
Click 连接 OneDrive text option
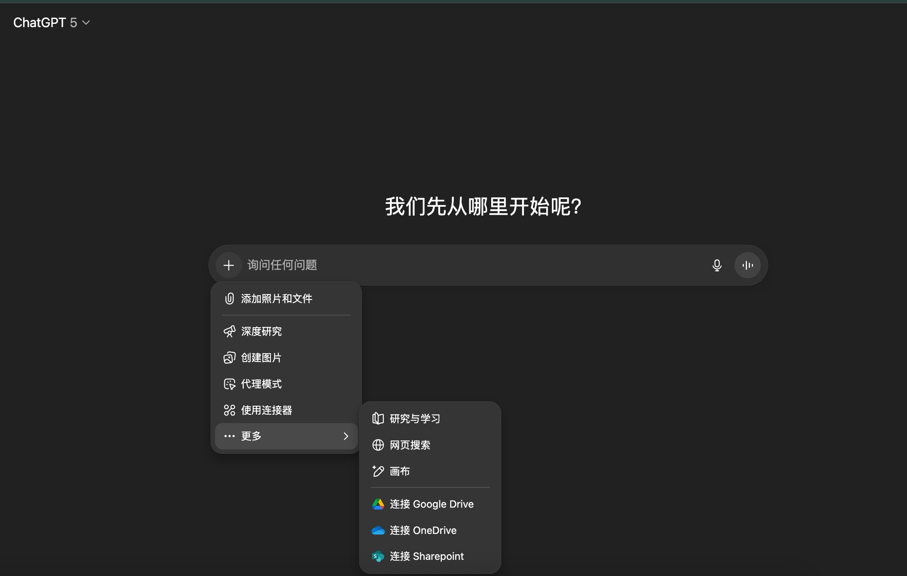tap(423, 530)
